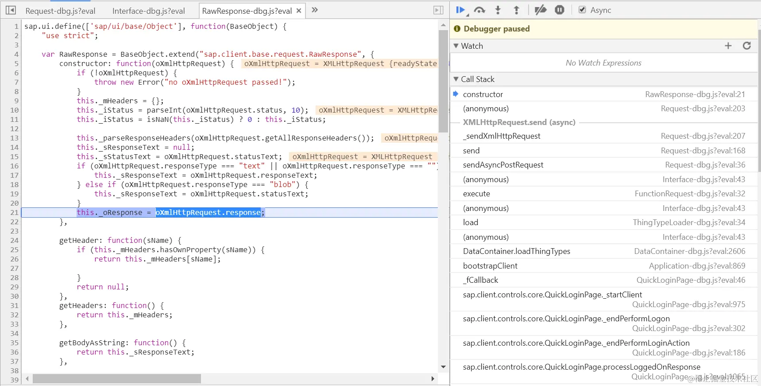Image resolution: width=761 pixels, height=386 pixels.
Task: Select QuickLoginPage.processLoggedOnResponse stack frame
Action: tap(604, 372)
